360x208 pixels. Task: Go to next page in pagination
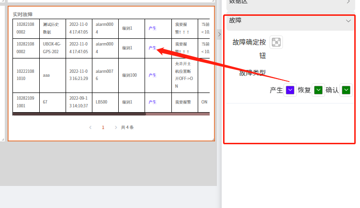(x=116, y=127)
